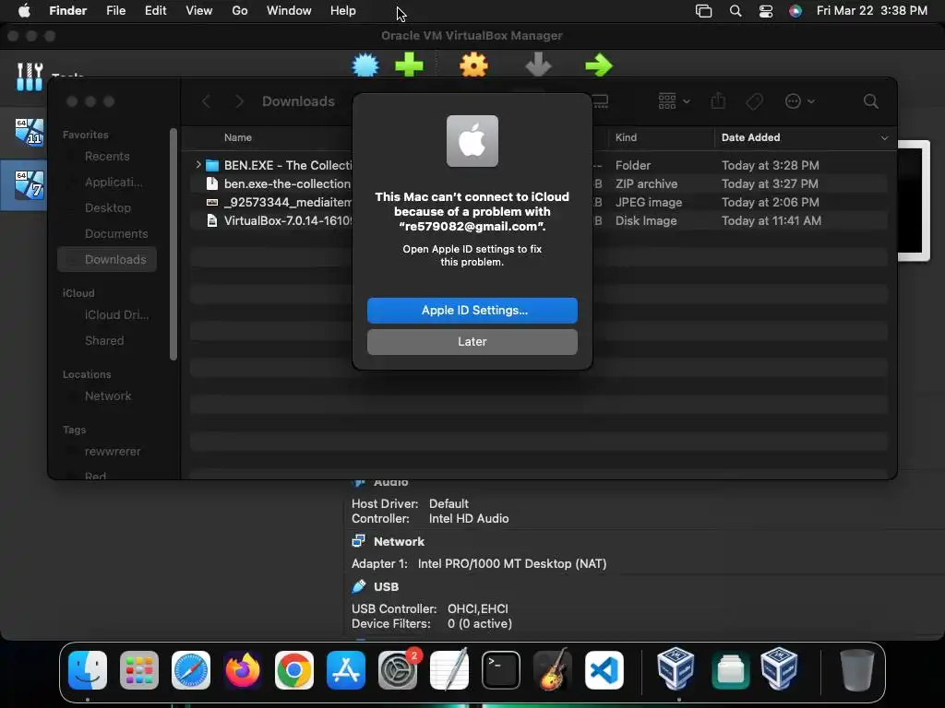Click the Network section header in VirtualBox details

click(x=399, y=541)
